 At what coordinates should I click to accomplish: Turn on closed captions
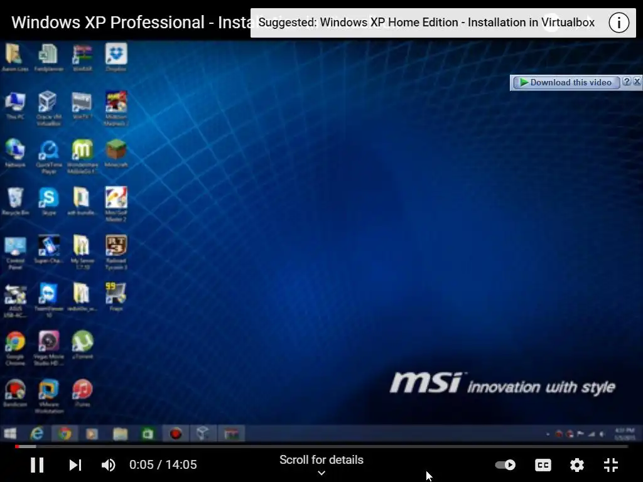[543, 465]
